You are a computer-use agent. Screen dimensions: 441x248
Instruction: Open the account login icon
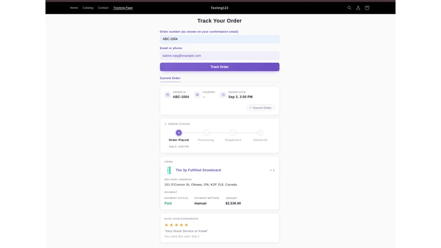[358, 8]
